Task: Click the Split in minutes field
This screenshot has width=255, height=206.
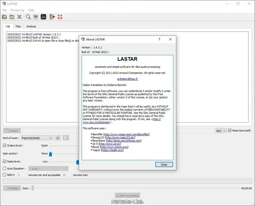Action: pos(22,175)
